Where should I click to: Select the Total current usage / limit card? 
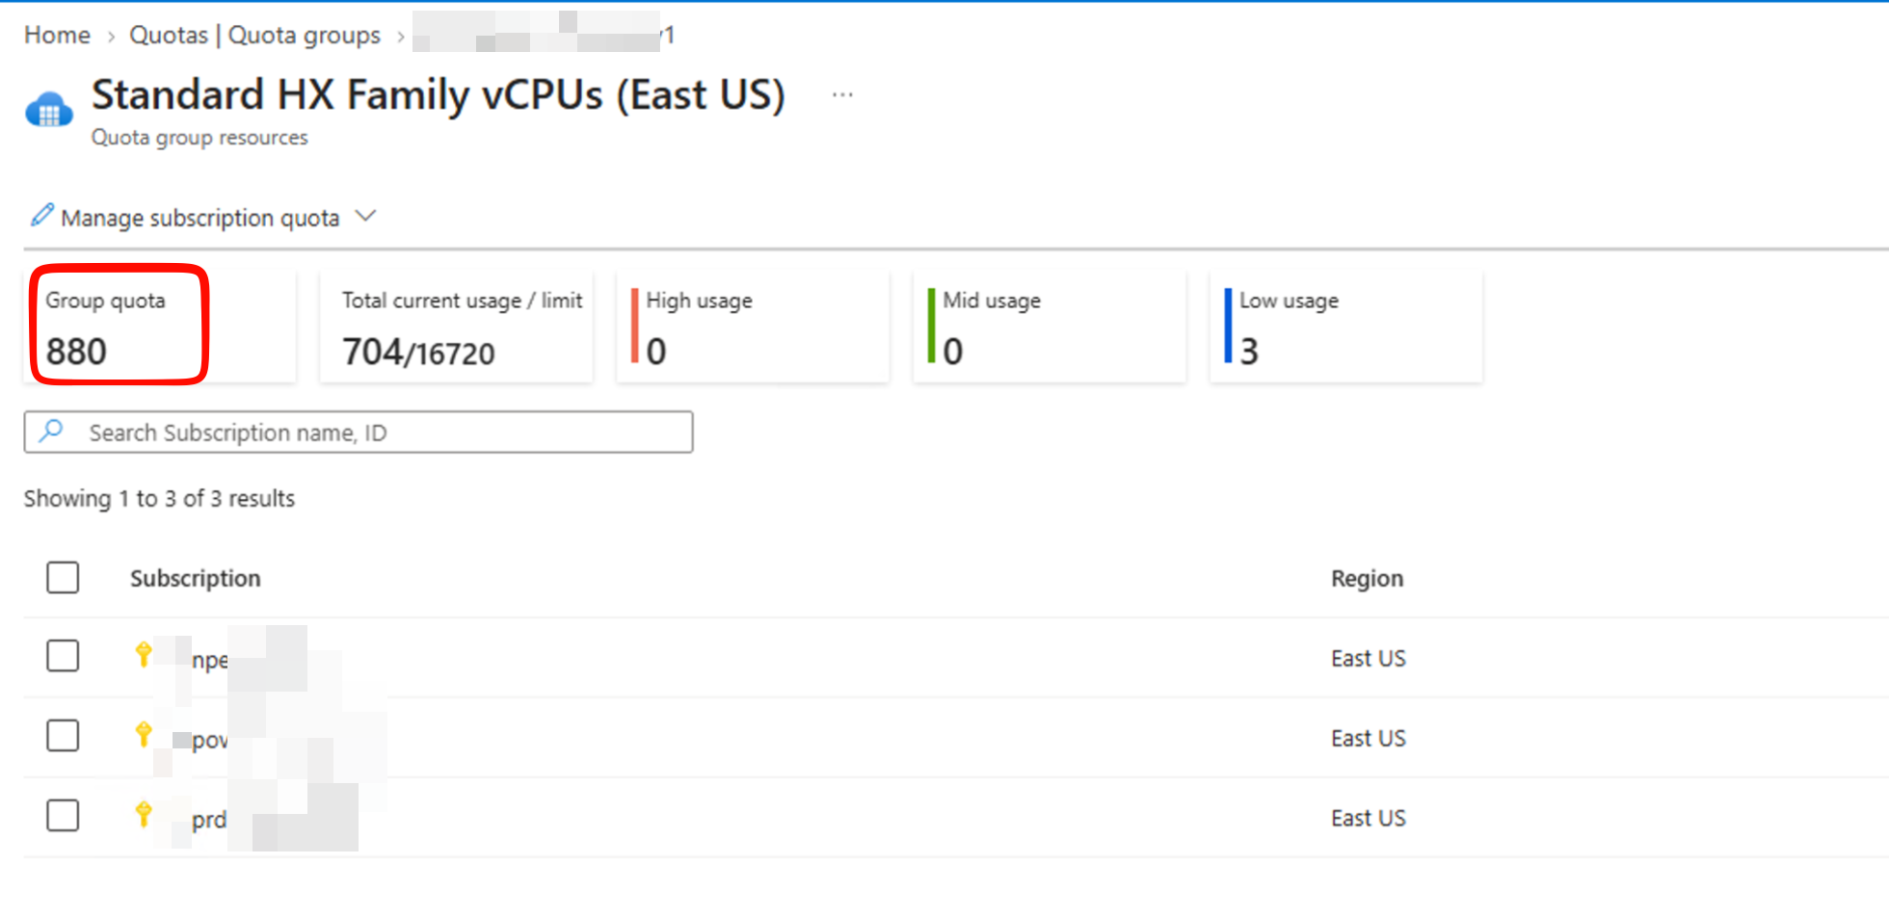coord(457,326)
